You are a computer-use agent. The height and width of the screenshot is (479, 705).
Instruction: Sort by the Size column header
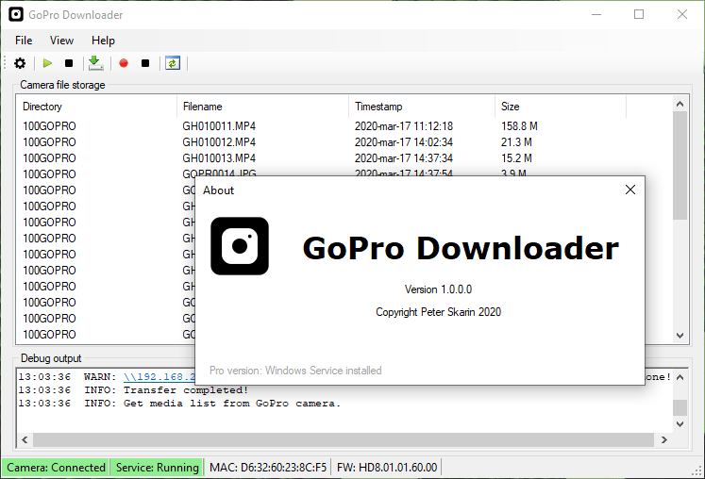pos(561,107)
